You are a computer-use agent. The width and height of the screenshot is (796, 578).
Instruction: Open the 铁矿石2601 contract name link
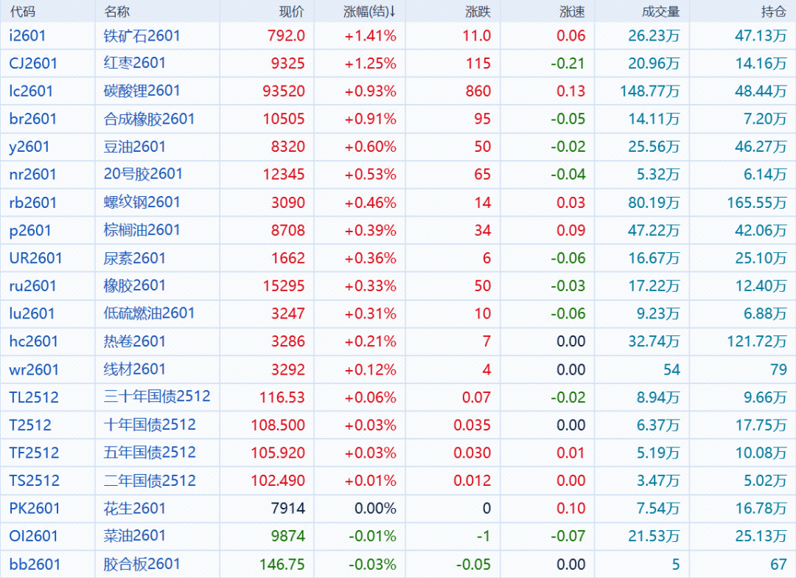pos(142,35)
